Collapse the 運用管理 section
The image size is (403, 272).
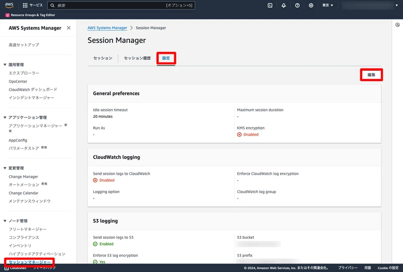pos(5,64)
